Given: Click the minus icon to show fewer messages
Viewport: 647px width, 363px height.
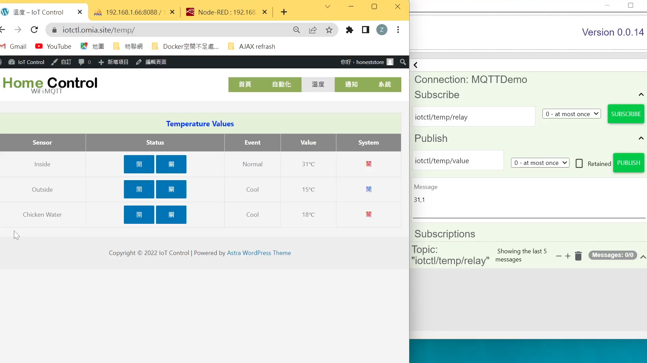Looking at the screenshot, I should pyautogui.click(x=559, y=256).
